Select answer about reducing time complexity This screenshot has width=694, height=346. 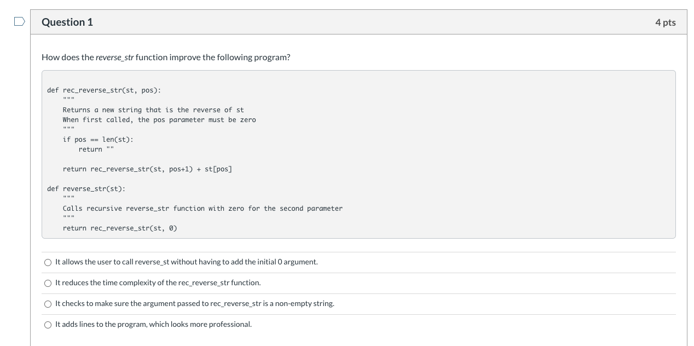click(x=48, y=283)
